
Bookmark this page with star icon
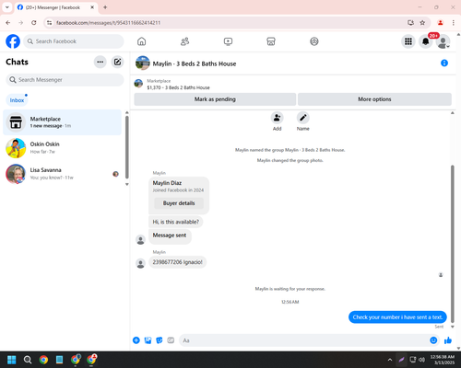(x=422, y=23)
